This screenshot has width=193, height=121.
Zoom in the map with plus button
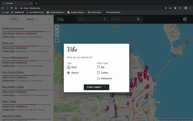57,27
